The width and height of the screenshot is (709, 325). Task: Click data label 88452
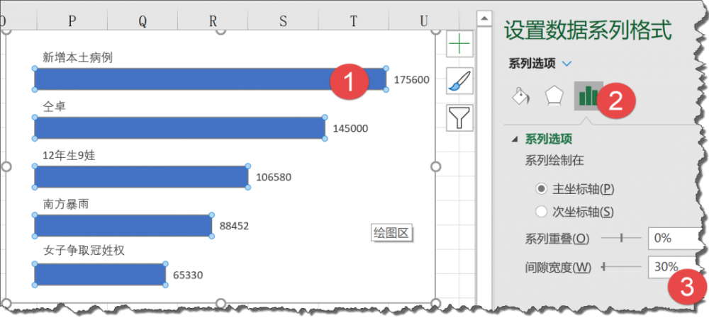pyautogui.click(x=234, y=226)
